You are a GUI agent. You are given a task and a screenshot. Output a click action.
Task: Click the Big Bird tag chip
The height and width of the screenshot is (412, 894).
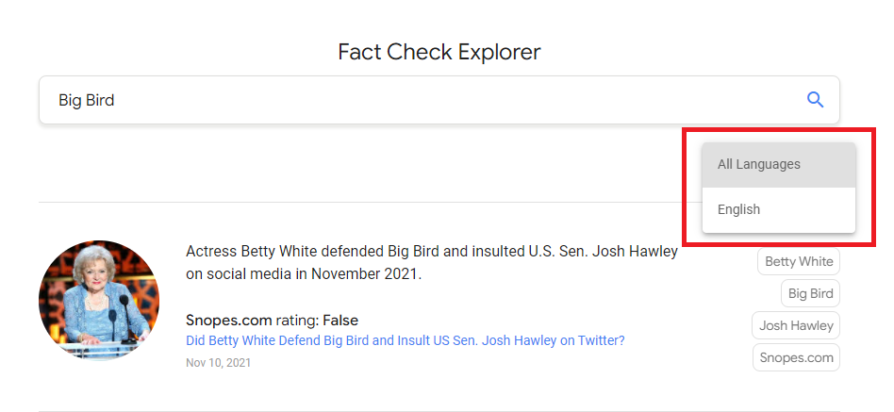pos(810,293)
